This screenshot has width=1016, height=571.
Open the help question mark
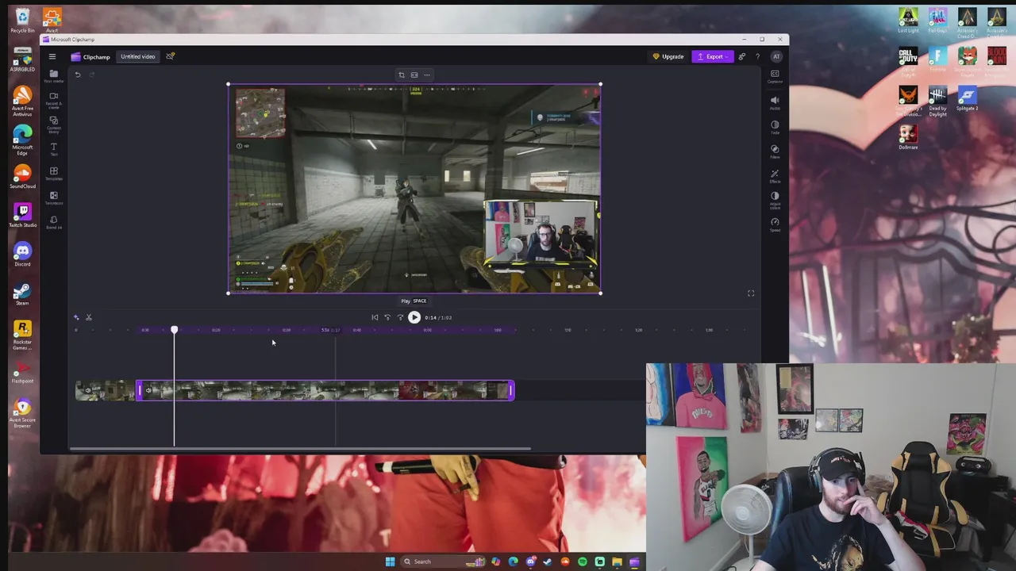pos(757,56)
